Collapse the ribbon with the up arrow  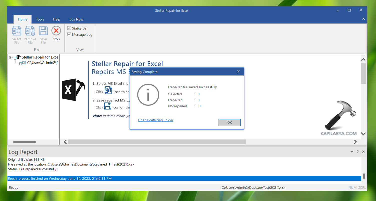pos(363,19)
